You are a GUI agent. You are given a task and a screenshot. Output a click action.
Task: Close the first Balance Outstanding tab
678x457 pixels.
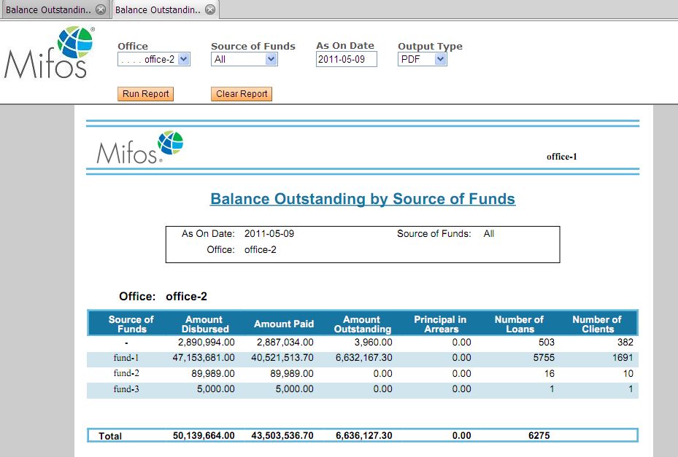(101, 9)
